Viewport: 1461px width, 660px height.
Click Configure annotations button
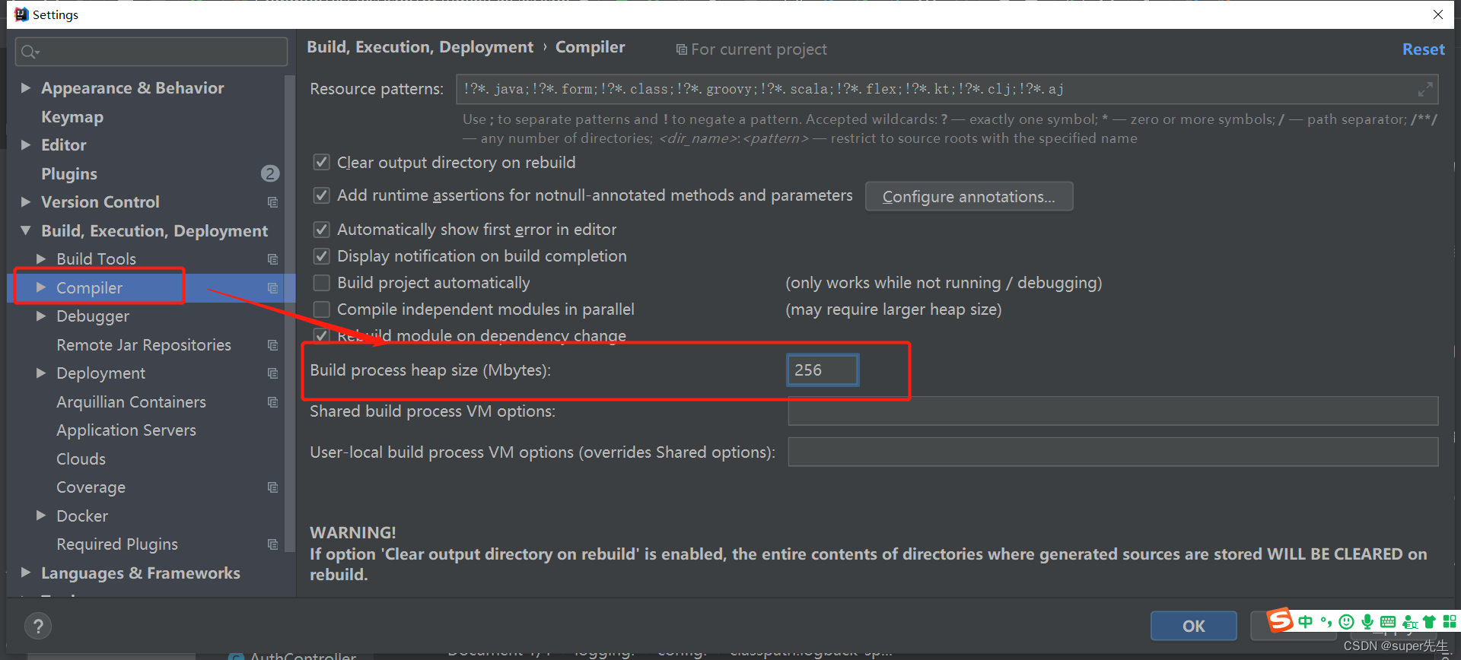[x=969, y=197]
